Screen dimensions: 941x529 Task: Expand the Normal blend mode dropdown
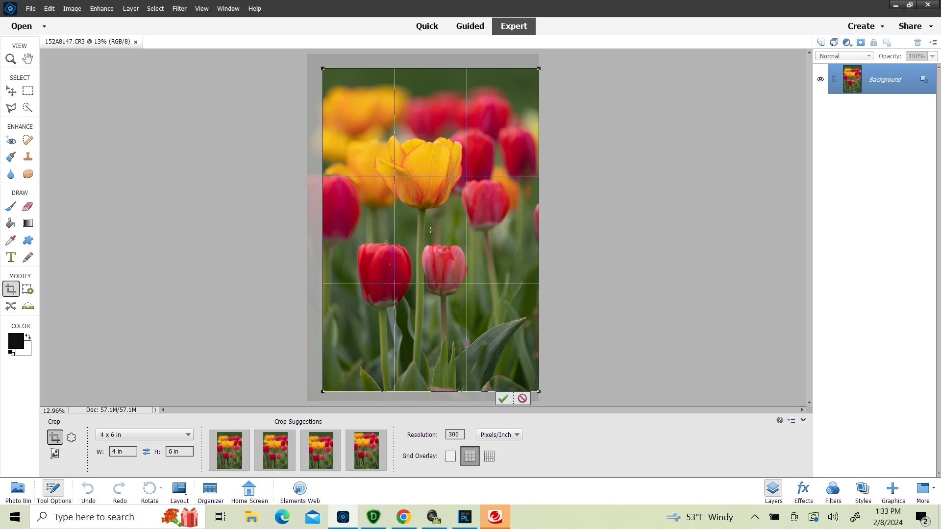[844, 56]
